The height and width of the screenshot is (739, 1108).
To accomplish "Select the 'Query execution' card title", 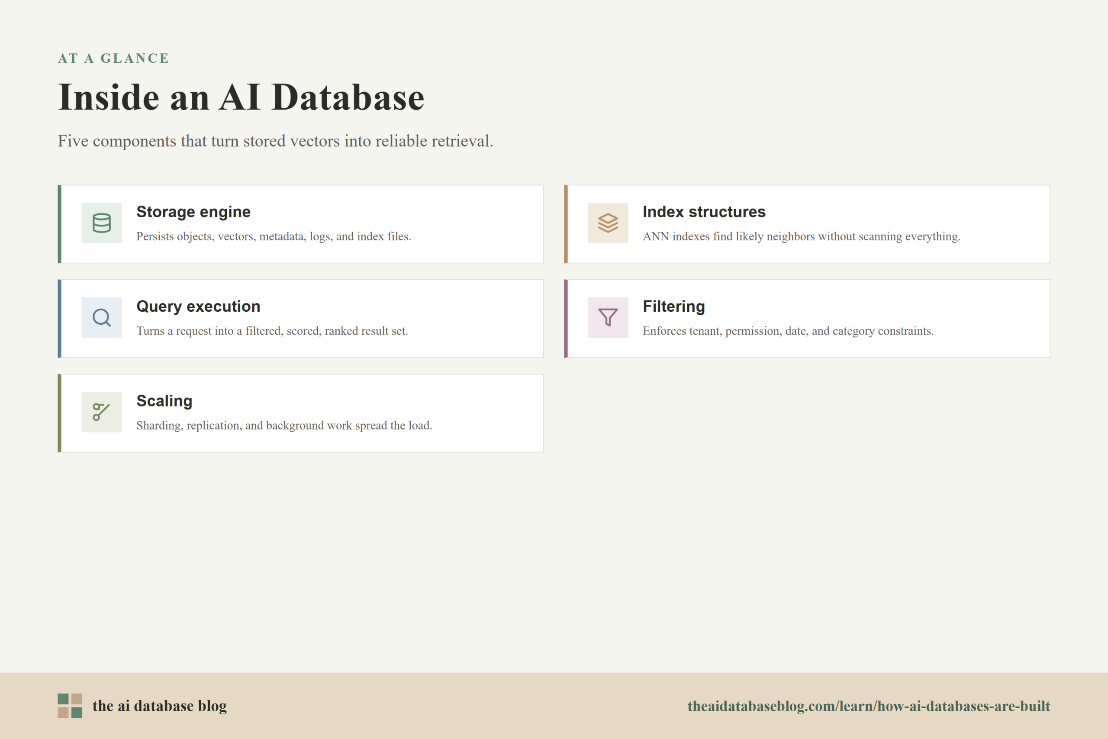I will tap(198, 307).
